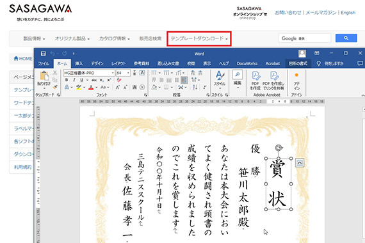Click the 何をしますか search box
This screenshot has width=365, height=243.
pos(331,63)
